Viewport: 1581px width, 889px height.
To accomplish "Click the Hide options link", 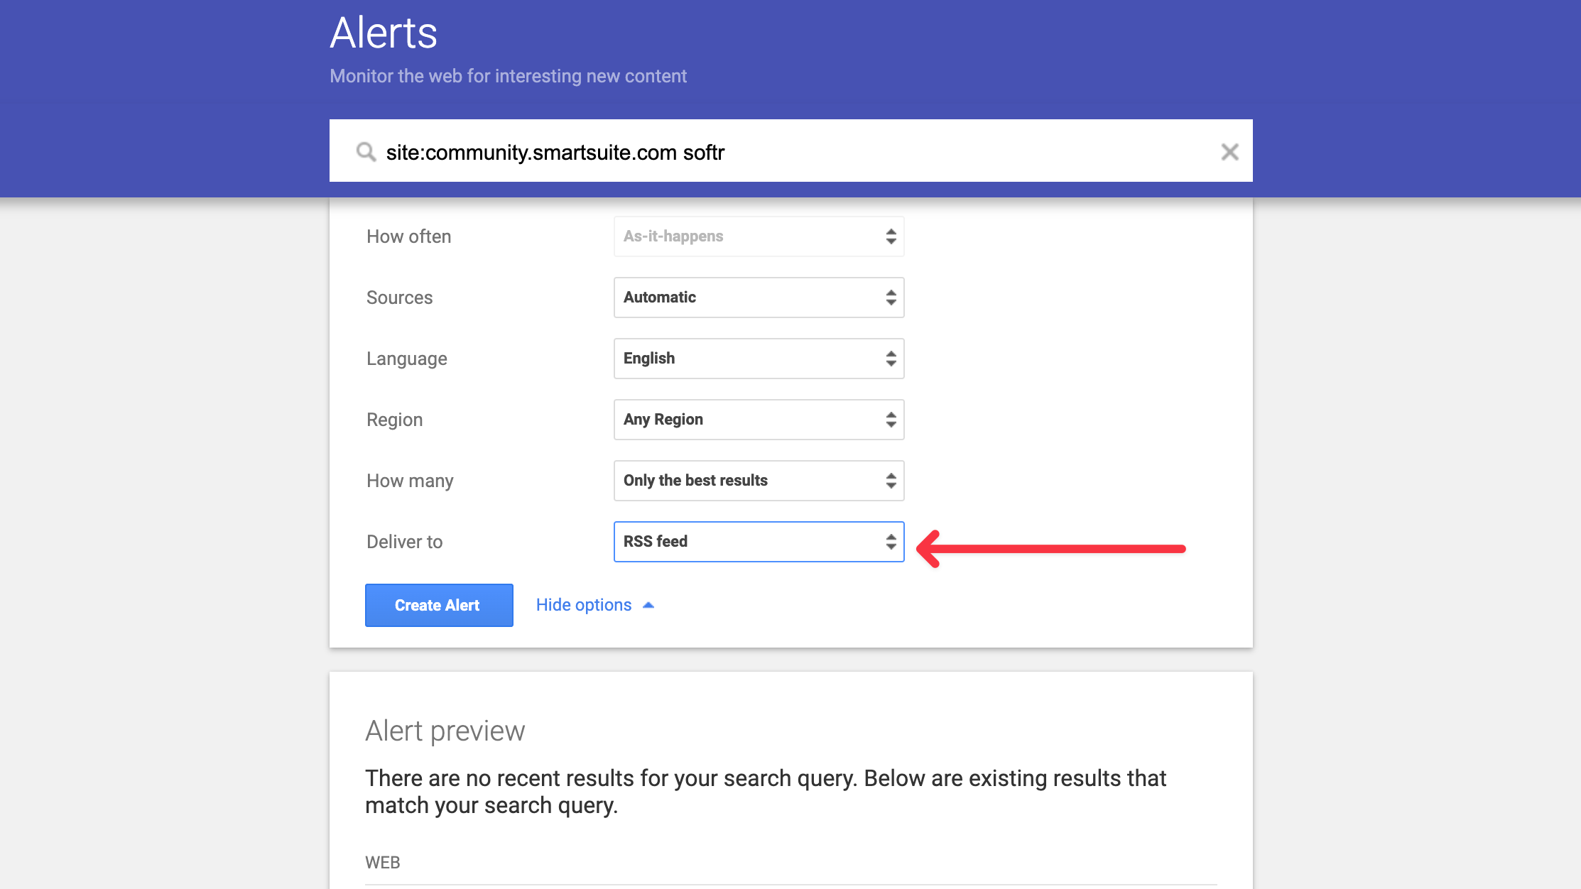I will (583, 605).
